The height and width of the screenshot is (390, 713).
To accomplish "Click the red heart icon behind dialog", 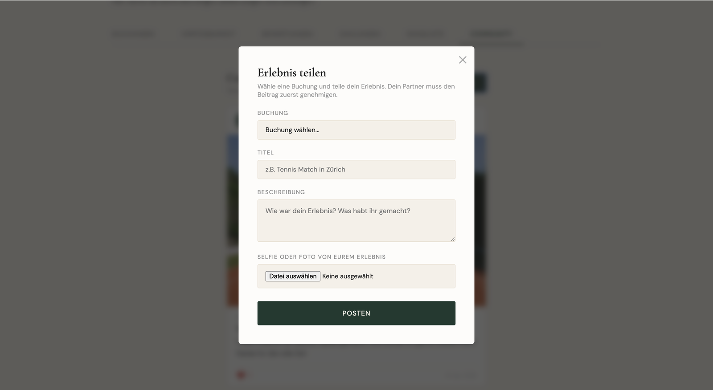I will [241, 375].
